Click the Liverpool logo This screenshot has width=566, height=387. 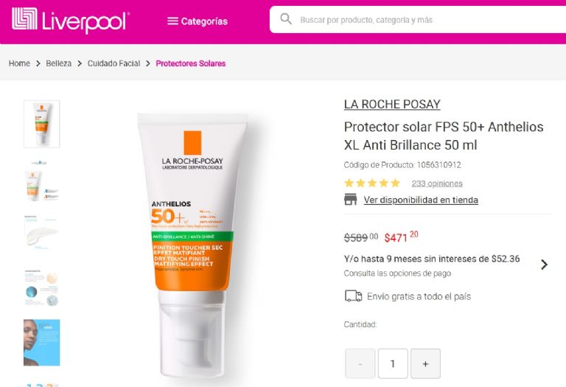pyautogui.click(x=71, y=20)
